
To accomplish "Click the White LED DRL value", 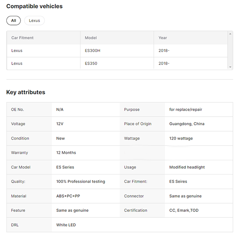I will pyautogui.click(x=66, y=225).
